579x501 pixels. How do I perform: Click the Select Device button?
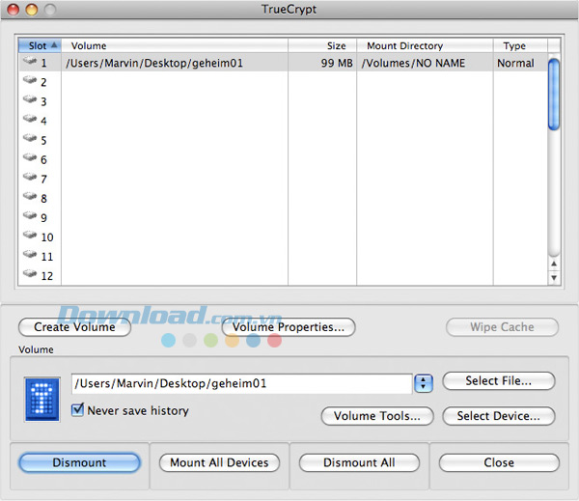point(499,416)
